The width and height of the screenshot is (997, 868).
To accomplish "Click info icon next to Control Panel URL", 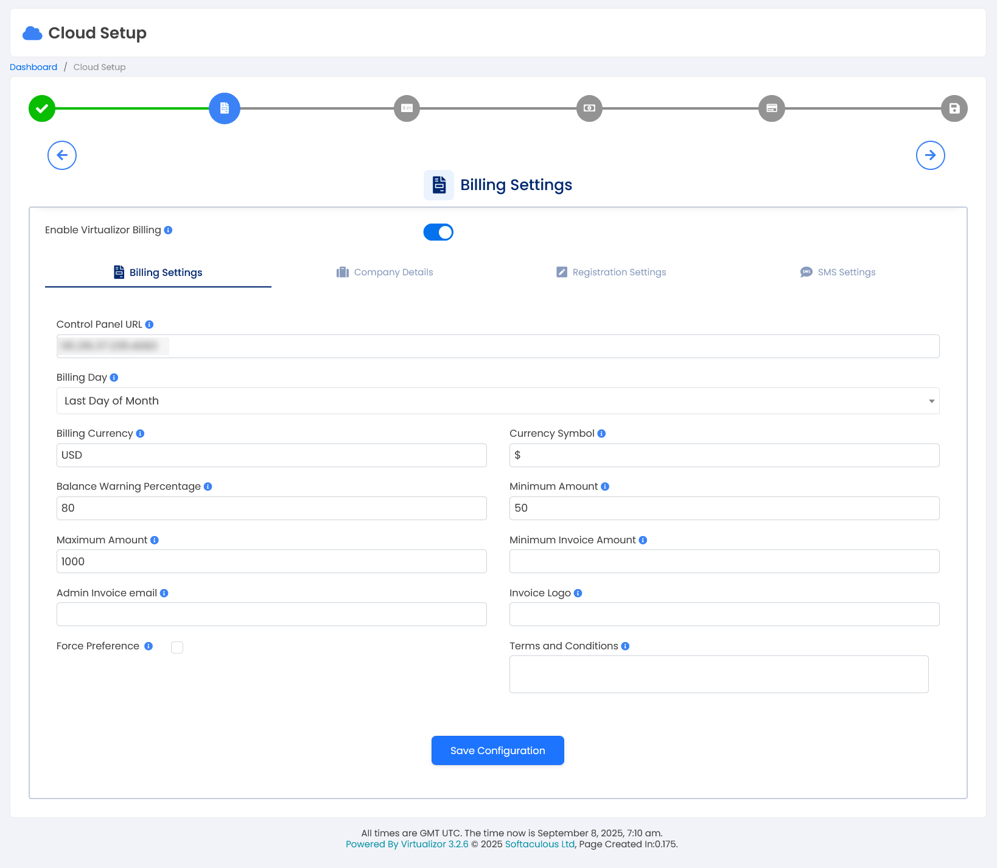I will pyautogui.click(x=149, y=325).
